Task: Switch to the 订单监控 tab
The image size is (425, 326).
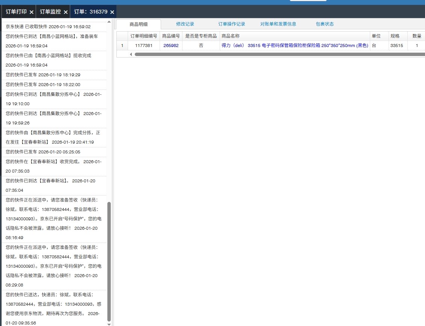Action: pos(50,12)
